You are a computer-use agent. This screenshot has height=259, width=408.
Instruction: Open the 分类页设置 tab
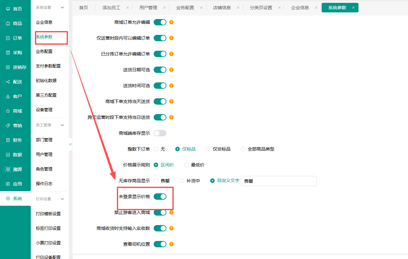pos(261,8)
